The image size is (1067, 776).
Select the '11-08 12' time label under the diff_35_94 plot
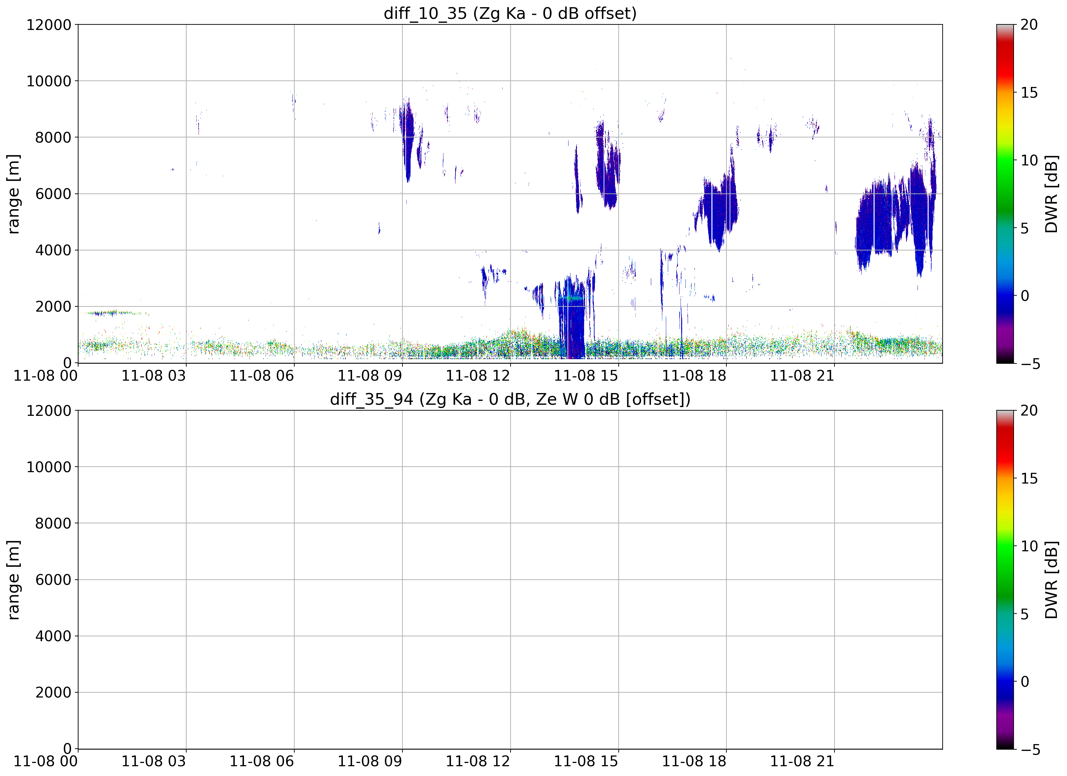click(478, 761)
